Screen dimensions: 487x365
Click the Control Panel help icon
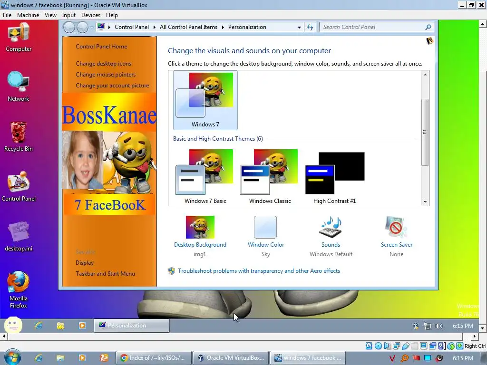coord(429,41)
